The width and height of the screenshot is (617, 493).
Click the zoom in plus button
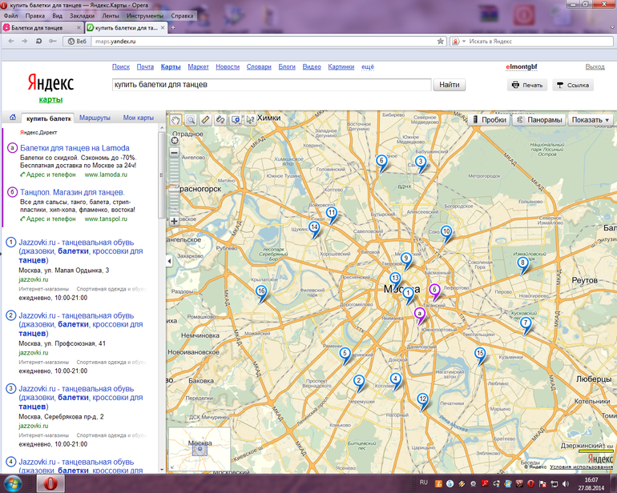point(175,221)
